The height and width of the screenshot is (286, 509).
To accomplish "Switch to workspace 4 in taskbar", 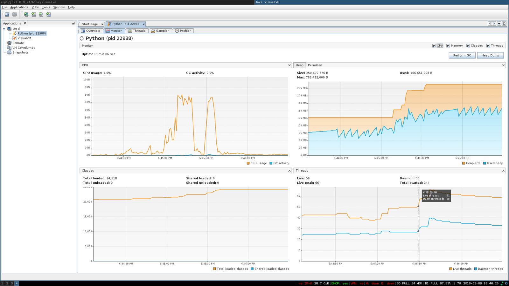I will [17, 283].
